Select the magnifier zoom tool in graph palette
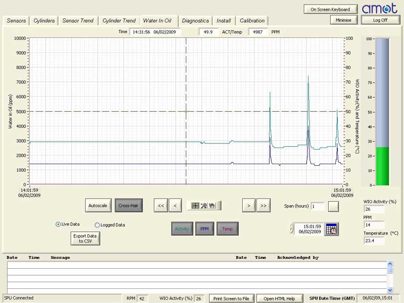The image size is (404, 303). [204, 206]
